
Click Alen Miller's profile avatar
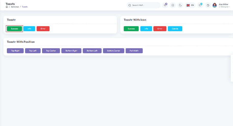pos(215,5)
